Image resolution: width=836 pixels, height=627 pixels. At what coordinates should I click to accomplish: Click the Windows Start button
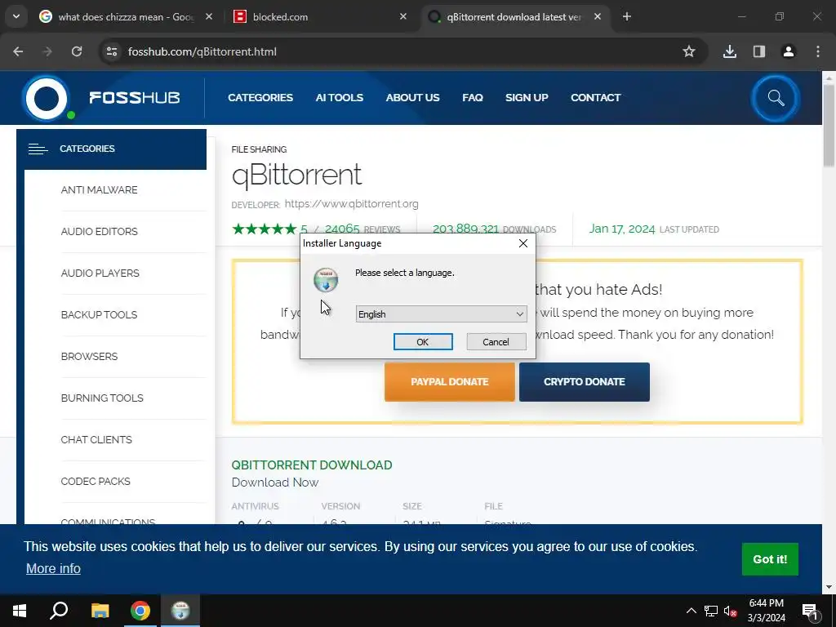tap(20, 611)
